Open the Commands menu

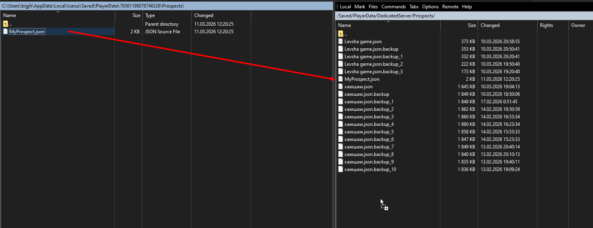click(x=393, y=7)
